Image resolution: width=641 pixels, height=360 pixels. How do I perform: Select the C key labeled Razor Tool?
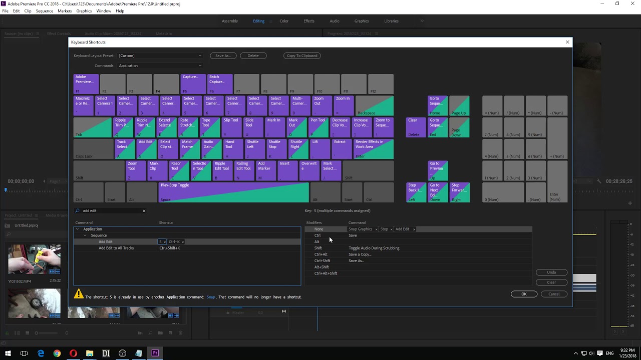(x=180, y=170)
